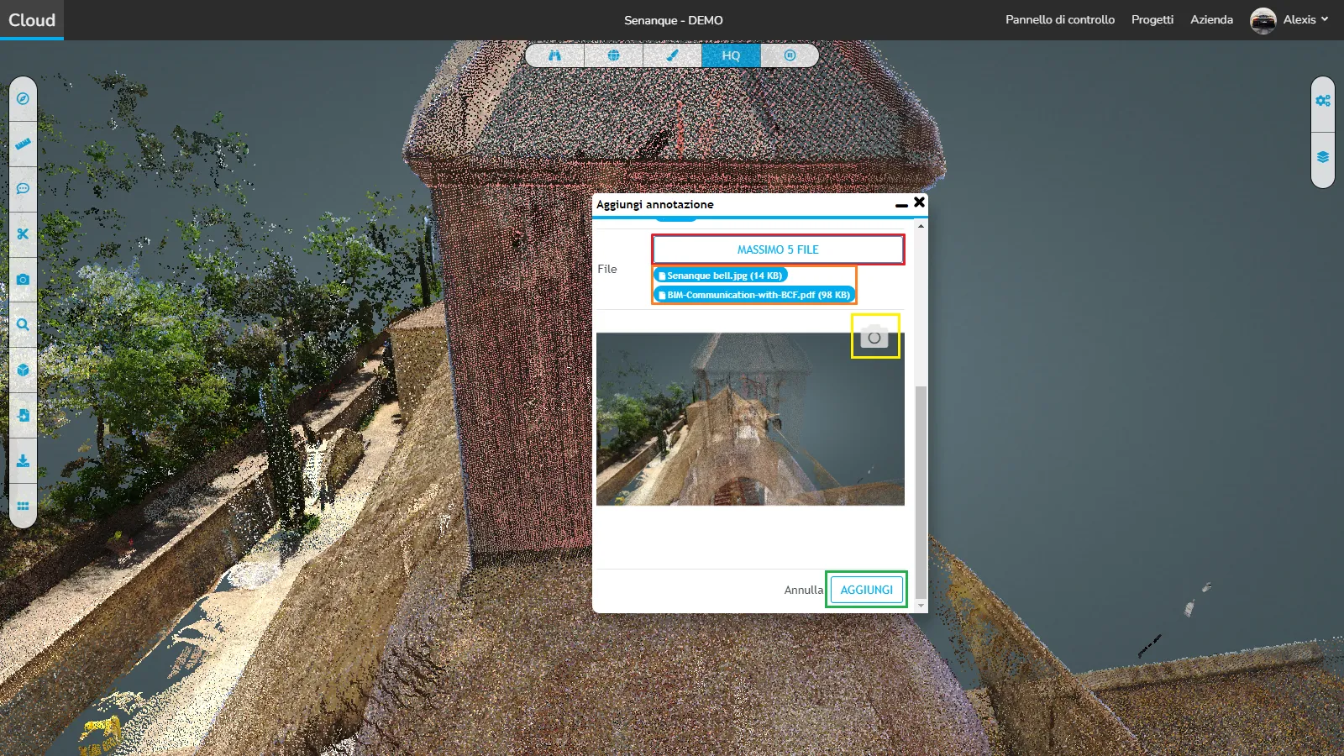
Task: Select the scissors clipping tool
Action: pyautogui.click(x=23, y=234)
